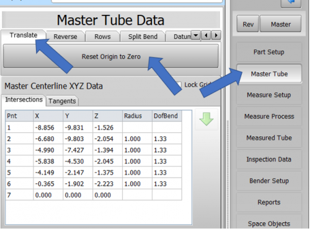
Task: Click the DofBend column header
Action: coord(167,116)
